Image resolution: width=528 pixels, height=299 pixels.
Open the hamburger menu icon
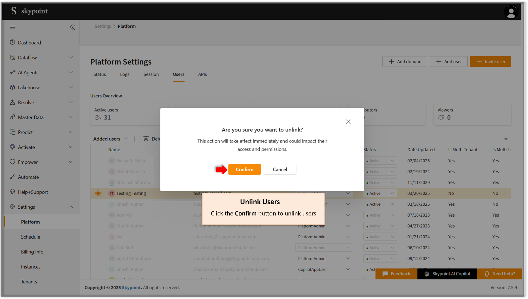tap(12, 27)
